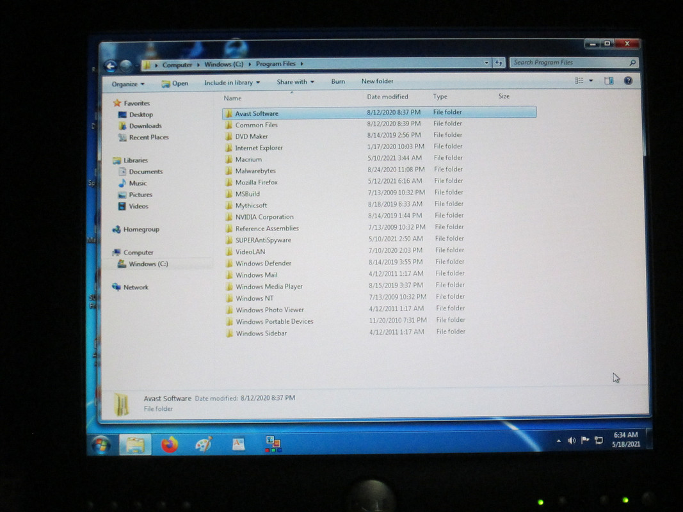This screenshot has height=512, width=683.
Task: Select the NVIDIA Corporation folder icon
Action: [229, 217]
